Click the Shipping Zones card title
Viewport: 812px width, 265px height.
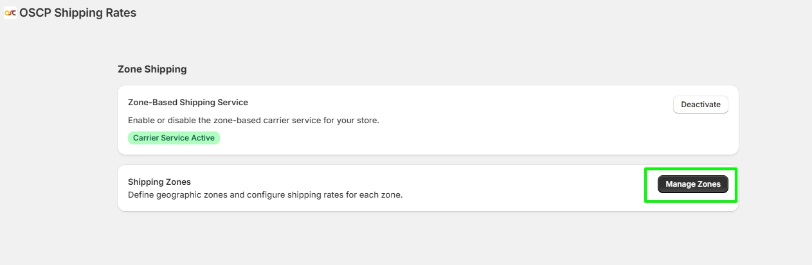(159, 182)
